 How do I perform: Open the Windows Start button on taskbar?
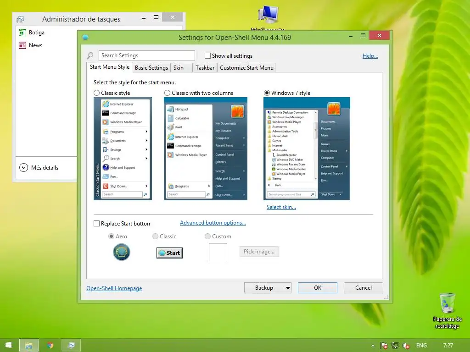coord(8,345)
